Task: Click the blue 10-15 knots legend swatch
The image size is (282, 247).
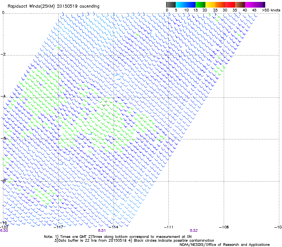Action: click(x=191, y=5)
